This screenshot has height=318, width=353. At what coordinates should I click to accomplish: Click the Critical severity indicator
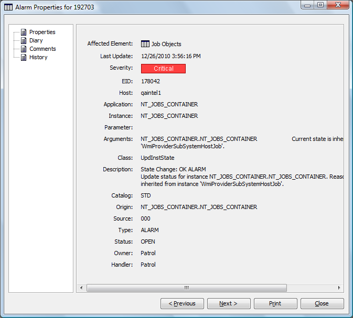click(164, 69)
